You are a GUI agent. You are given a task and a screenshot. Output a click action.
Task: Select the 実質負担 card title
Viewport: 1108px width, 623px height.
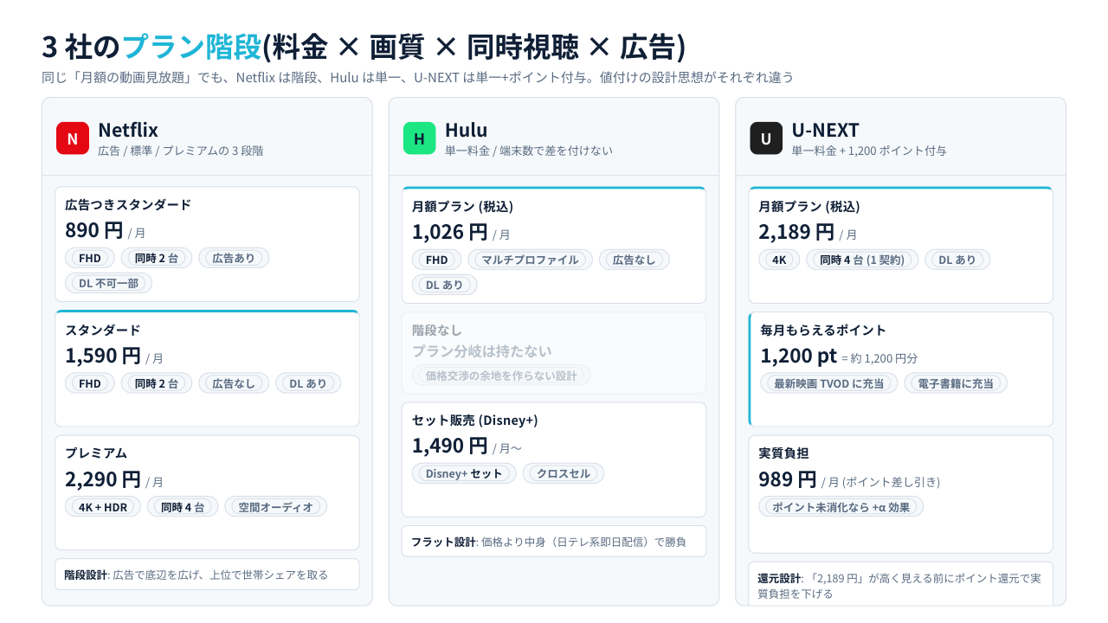(x=784, y=453)
